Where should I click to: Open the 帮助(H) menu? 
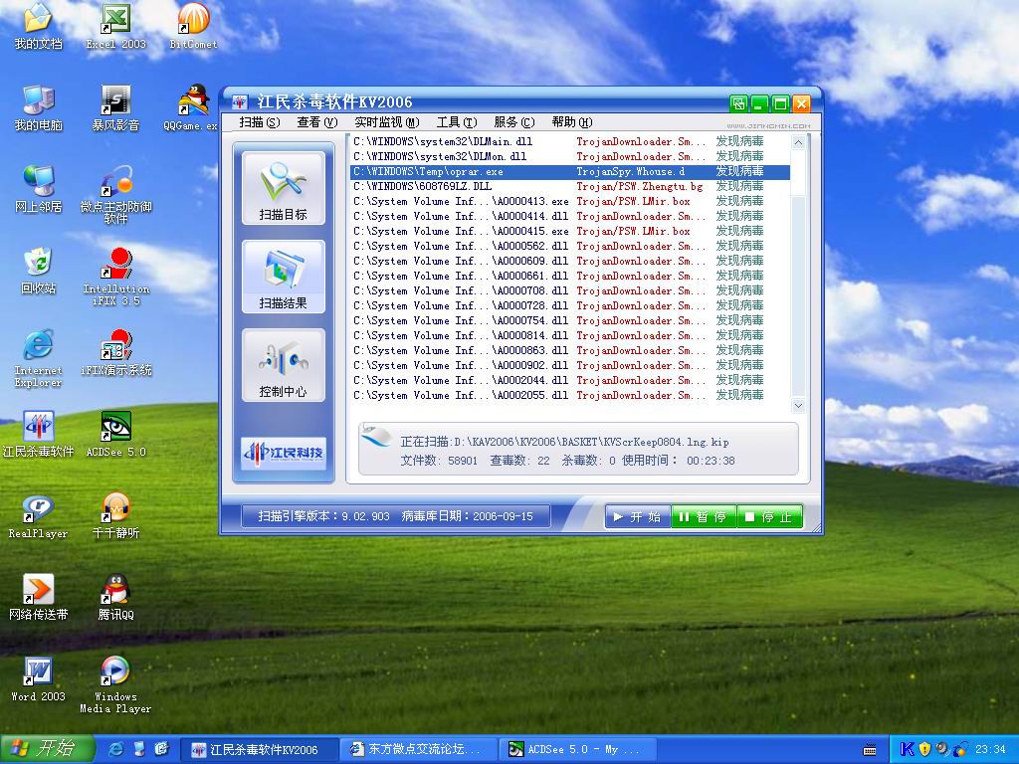(572, 122)
